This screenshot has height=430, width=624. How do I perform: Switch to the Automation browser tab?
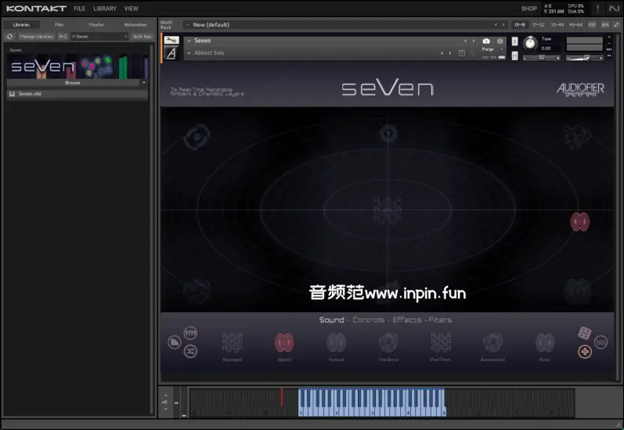(x=135, y=25)
